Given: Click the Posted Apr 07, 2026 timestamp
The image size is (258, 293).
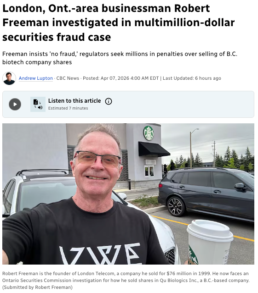Looking at the screenshot, I should click(x=120, y=78).
